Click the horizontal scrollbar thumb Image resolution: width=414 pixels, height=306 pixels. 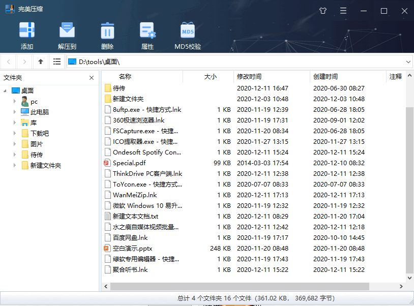coord(240,286)
